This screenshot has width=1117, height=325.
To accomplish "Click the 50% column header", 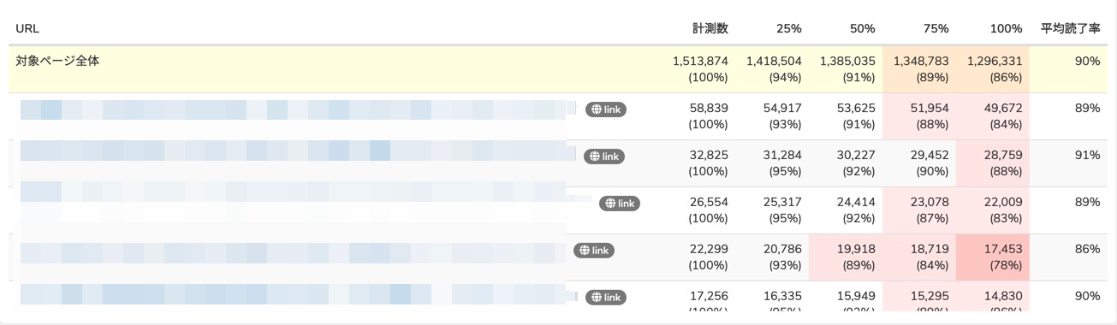I will pyautogui.click(x=863, y=28).
